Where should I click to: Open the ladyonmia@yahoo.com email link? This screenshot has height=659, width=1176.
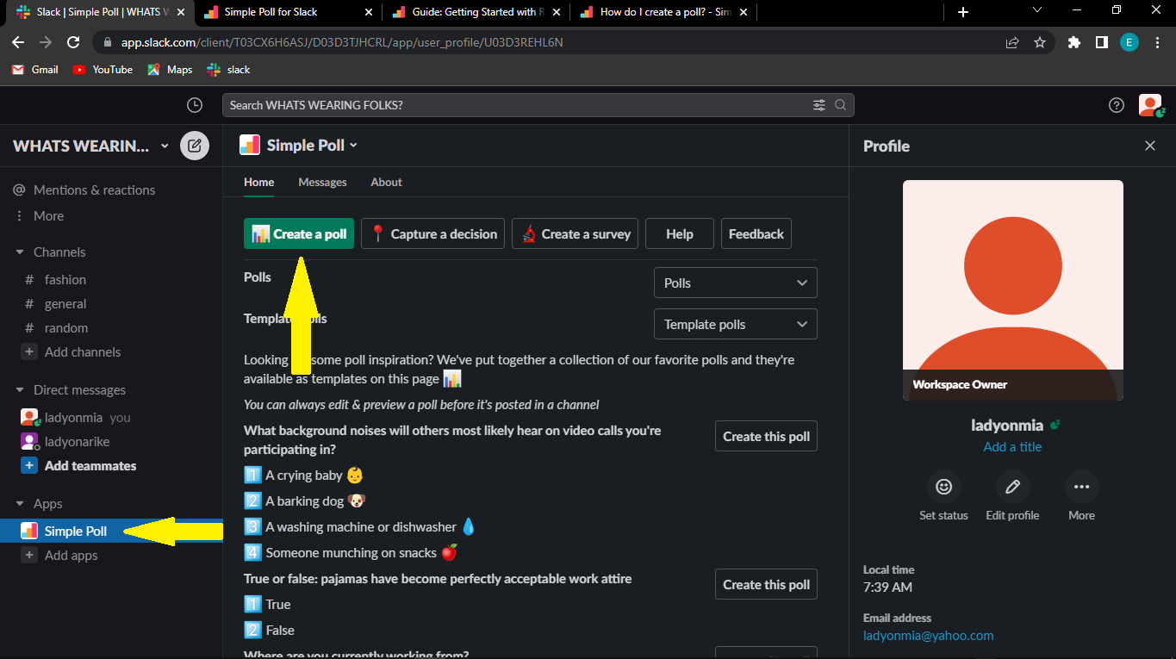pyautogui.click(x=929, y=636)
